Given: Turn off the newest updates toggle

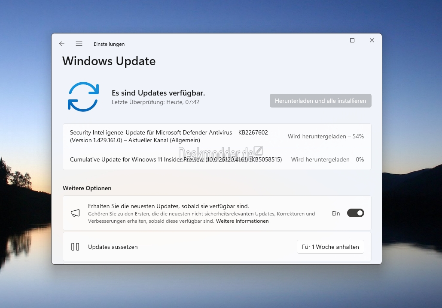Looking at the screenshot, I should tap(356, 213).
